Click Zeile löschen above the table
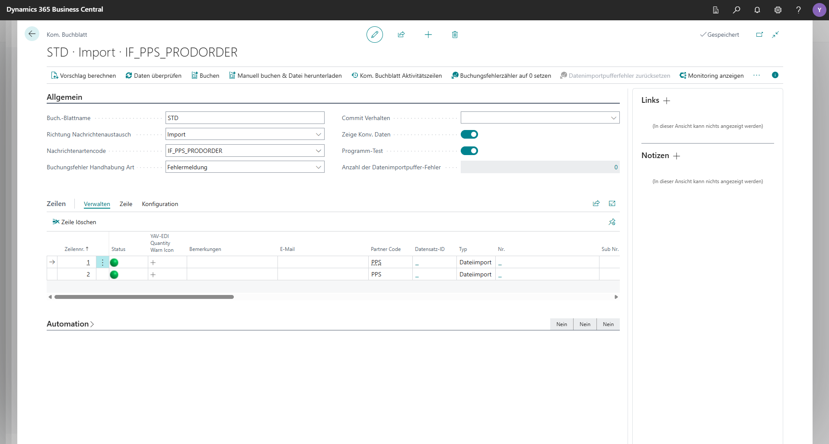The height and width of the screenshot is (444, 829). pyautogui.click(x=74, y=222)
